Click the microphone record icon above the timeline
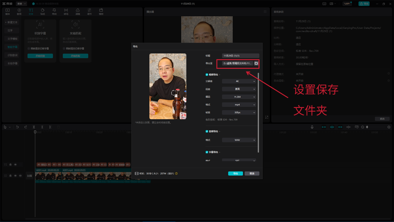This screenshot has height=222, width=394. coord(312,127)
